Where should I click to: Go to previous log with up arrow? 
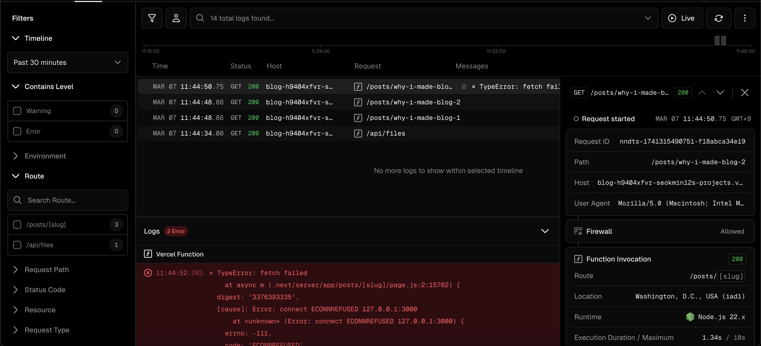tap(702, 92)
